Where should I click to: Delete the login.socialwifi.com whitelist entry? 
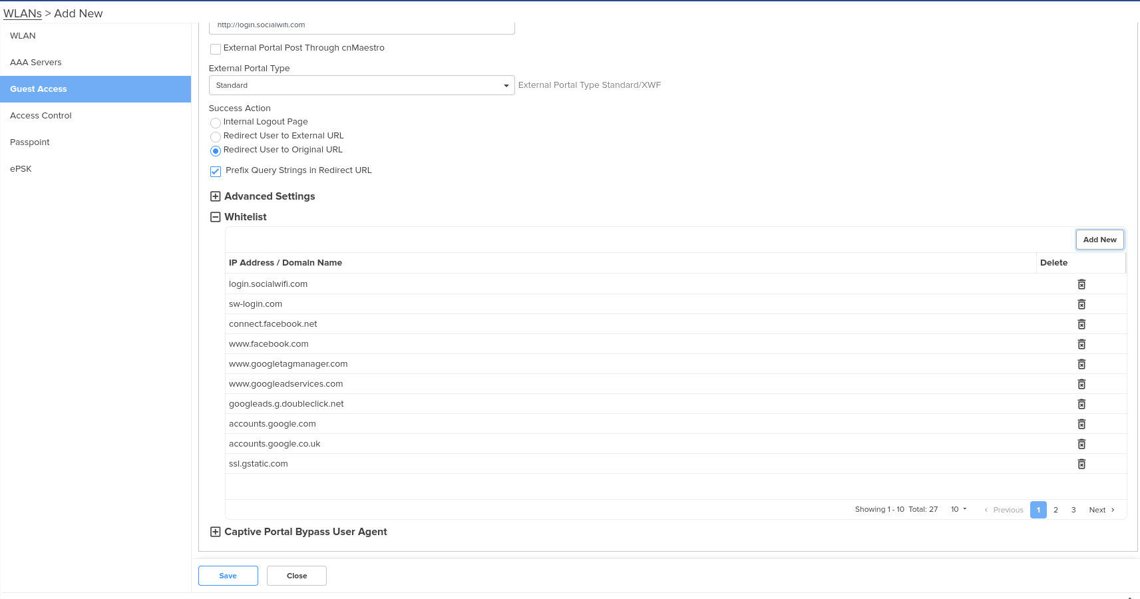pyautogui.click(x=1081, y=284)
